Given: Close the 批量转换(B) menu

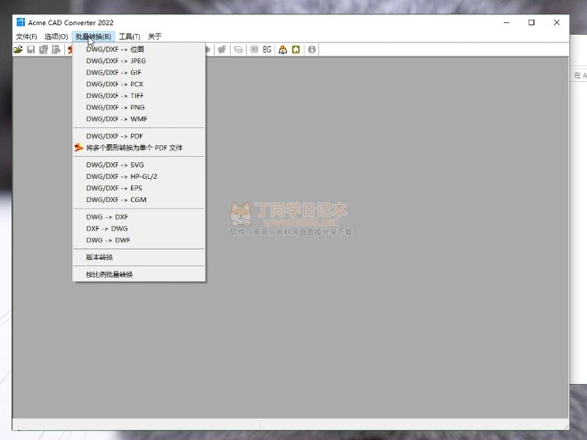Looking at the screenshot, I should pos(94,37).
